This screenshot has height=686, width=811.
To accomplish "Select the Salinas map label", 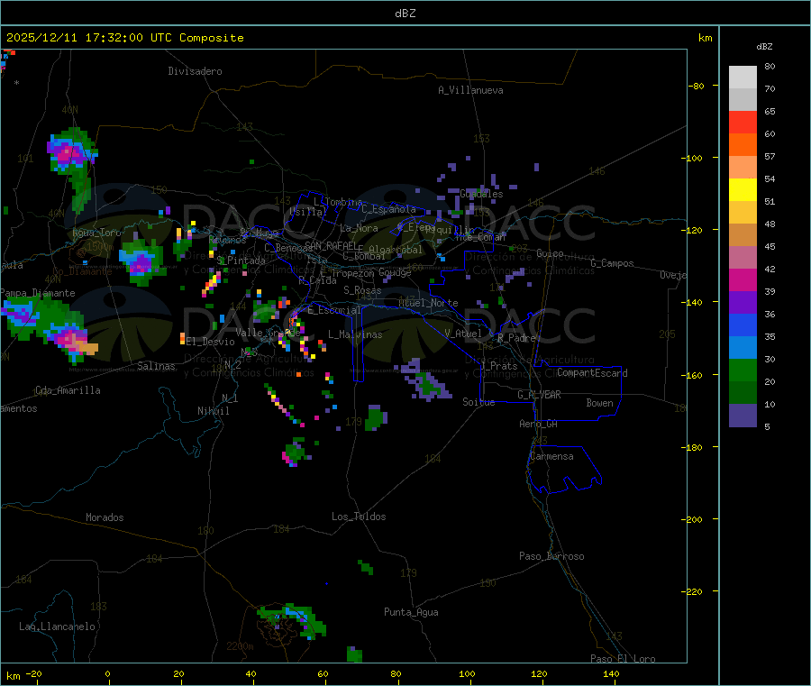I will 156,366.
